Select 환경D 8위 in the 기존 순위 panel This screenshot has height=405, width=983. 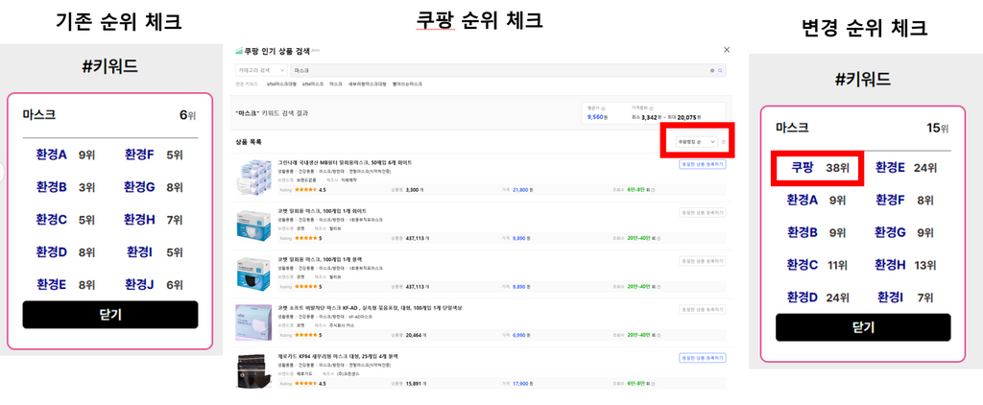66,252
